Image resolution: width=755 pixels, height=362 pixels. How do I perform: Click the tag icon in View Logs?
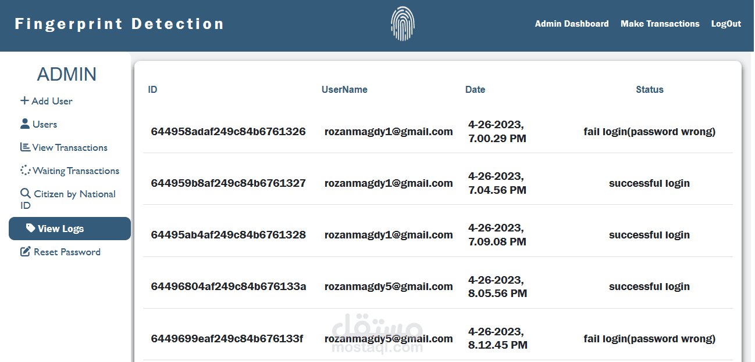30,228
